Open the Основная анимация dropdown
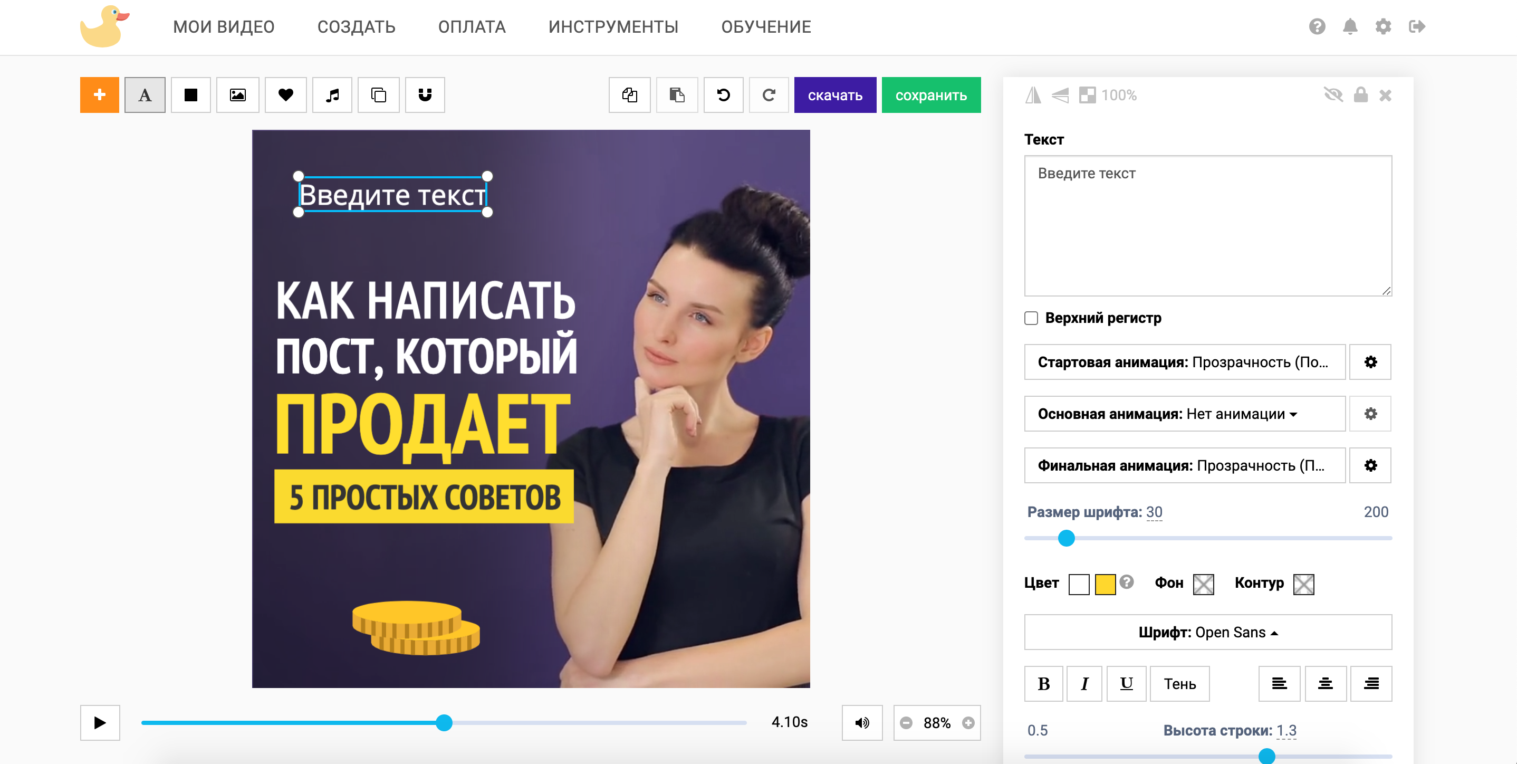The image size is (1517, 764). point(1185,414)
